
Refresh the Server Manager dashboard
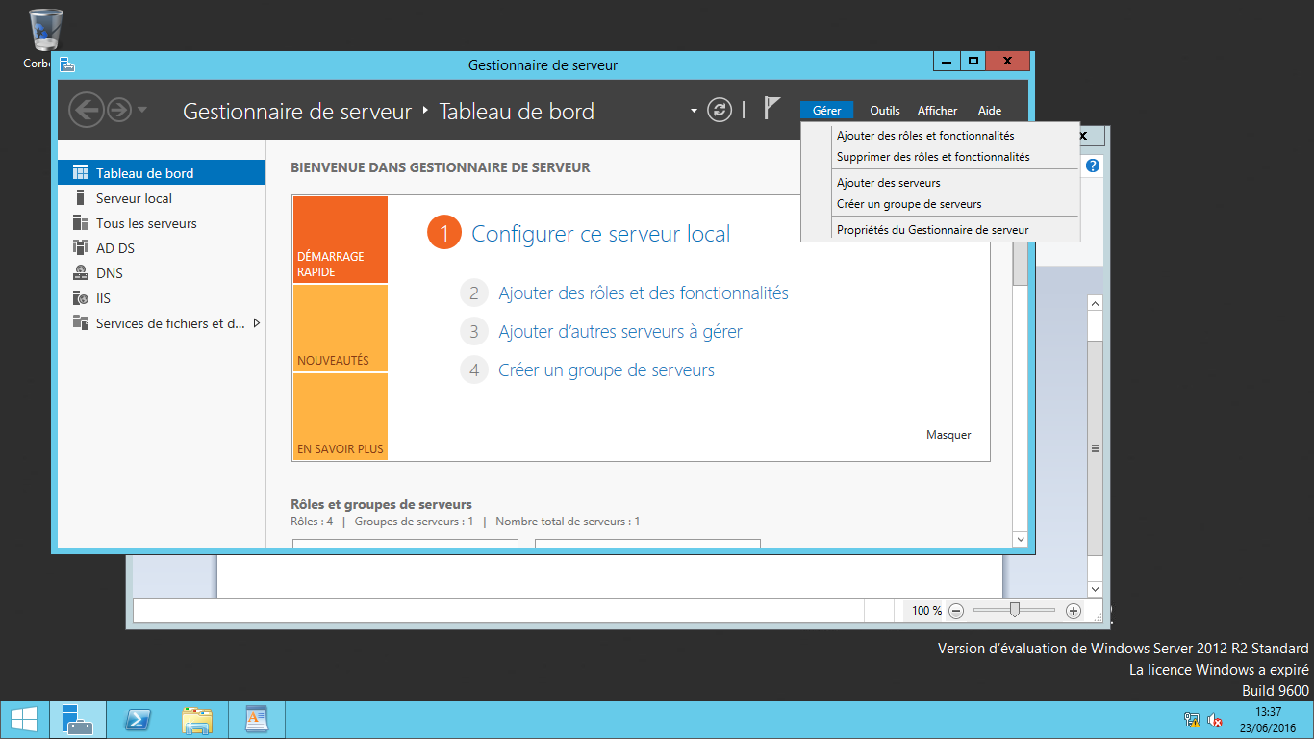(x=720, y=110)
